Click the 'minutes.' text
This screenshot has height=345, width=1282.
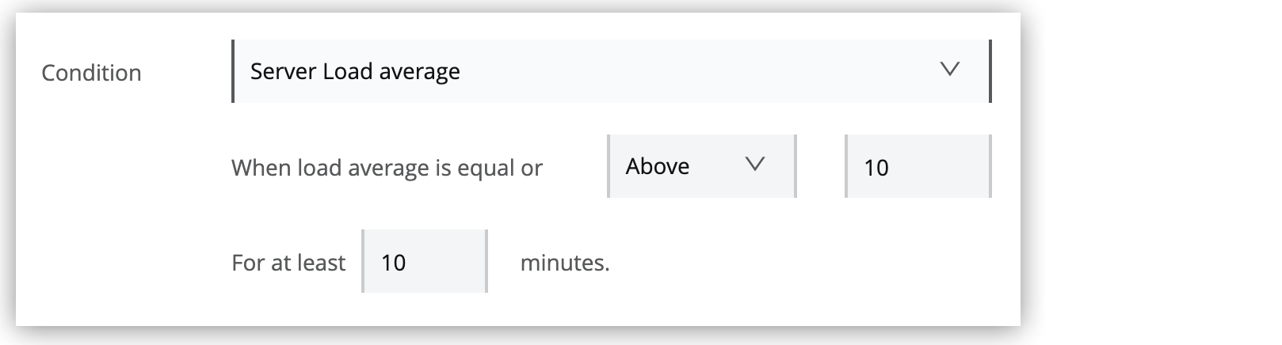(564, 263)
